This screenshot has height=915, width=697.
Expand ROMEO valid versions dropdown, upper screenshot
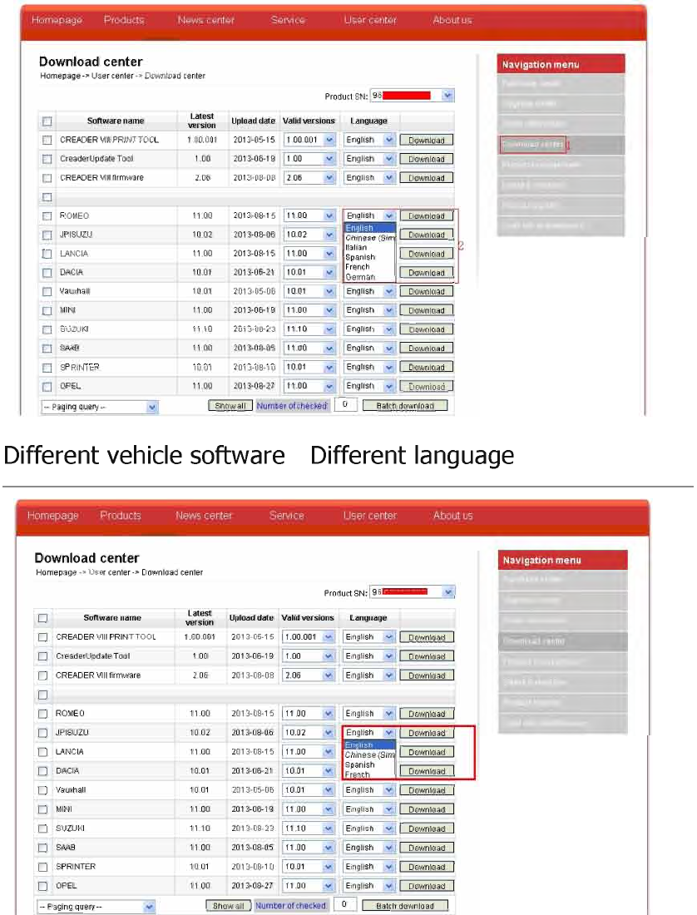click(x=329, y=216)
